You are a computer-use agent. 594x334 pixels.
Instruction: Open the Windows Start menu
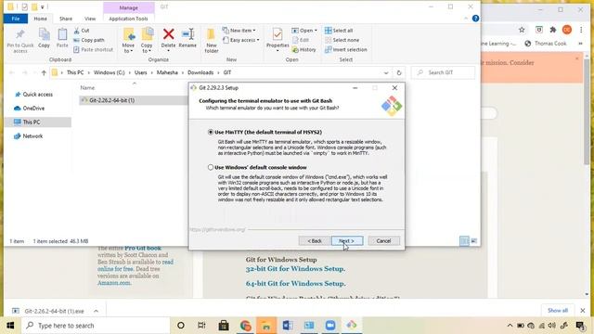click(10, 326)
